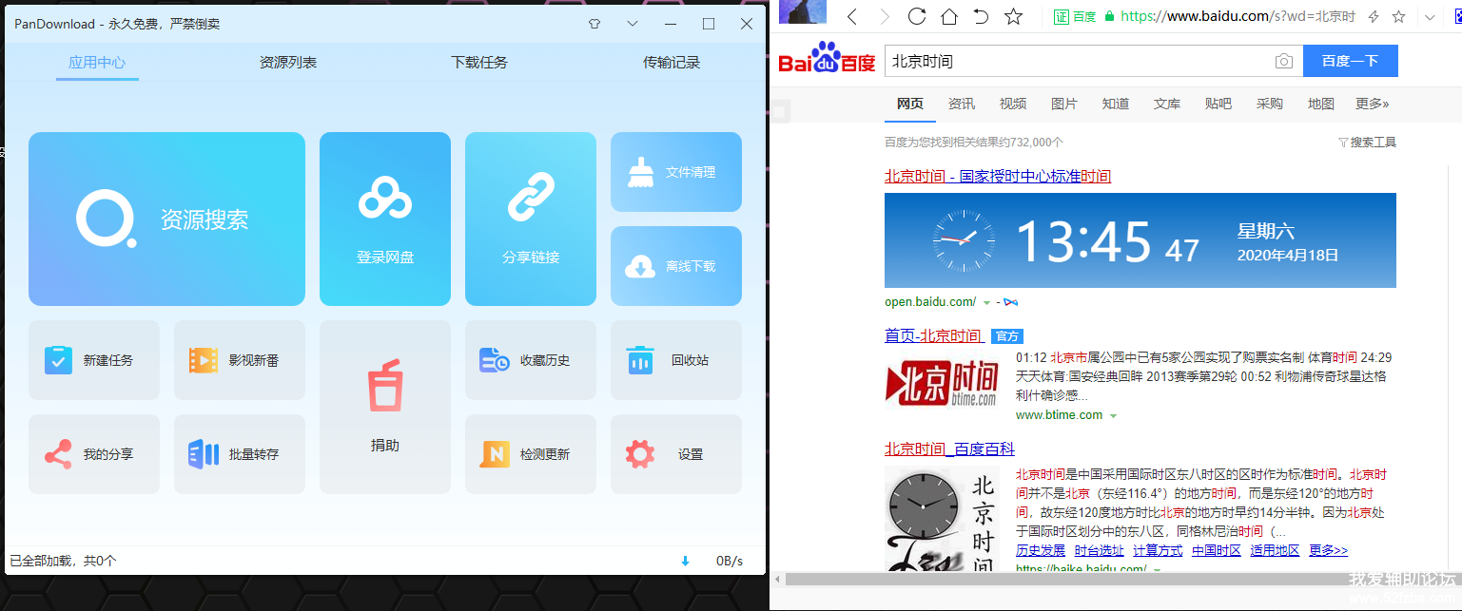Screen dimensions: 1462x611
Task: Open the 分享链接 share link tile
Action: (531, 219)
